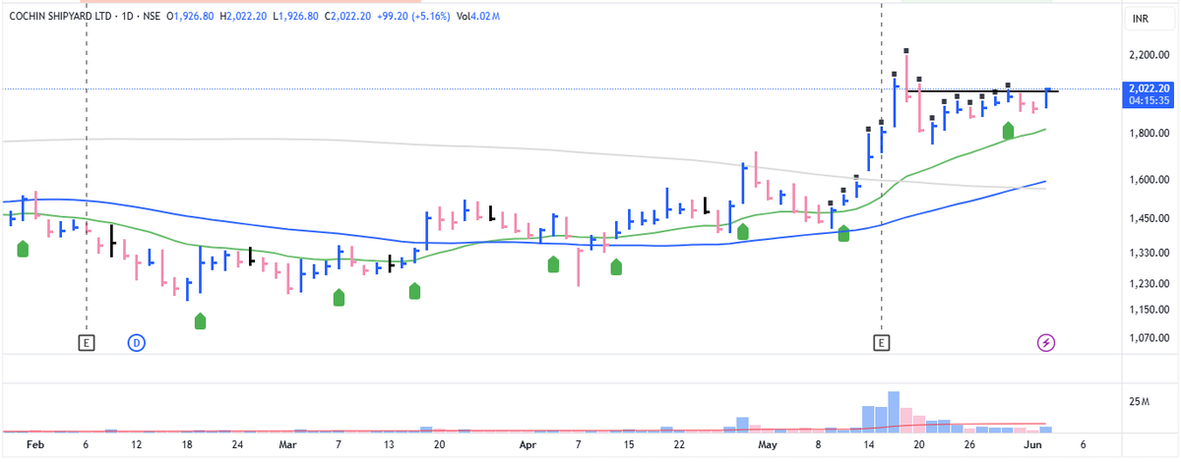
Task: Open the blue dividend 'D' marker
Action: coord(137,343)
